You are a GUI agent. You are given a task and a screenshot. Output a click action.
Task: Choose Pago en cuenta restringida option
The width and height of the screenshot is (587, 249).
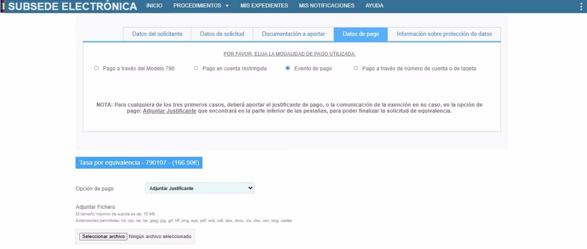(x=196, y=68)
